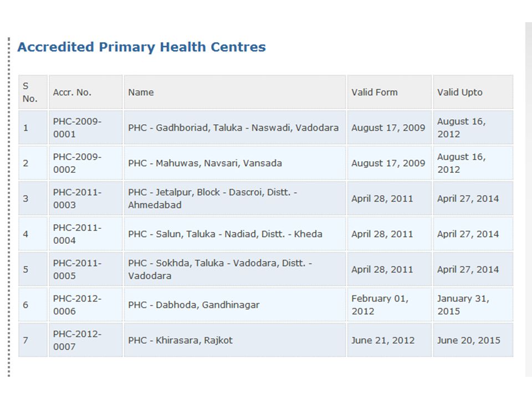Viewport: 532px width, 399px height.
Task: Click the Name column header
Action: tap(235, 93)
